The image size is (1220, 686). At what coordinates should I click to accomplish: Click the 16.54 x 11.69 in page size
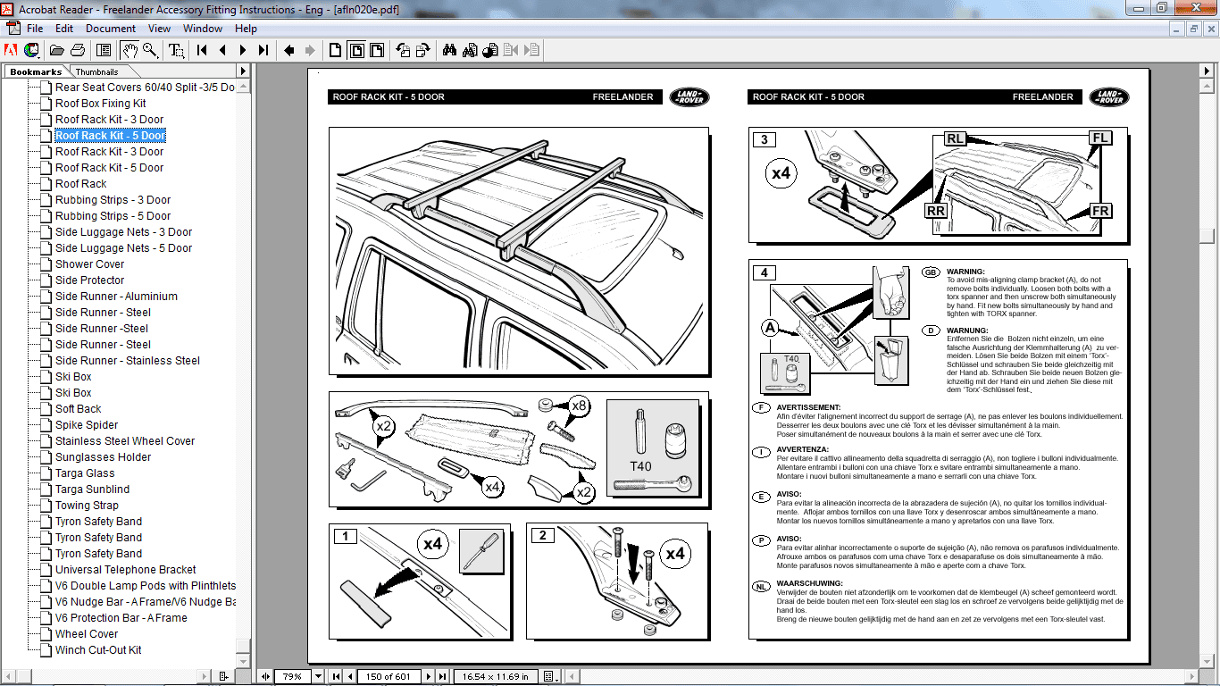point(495,676)
